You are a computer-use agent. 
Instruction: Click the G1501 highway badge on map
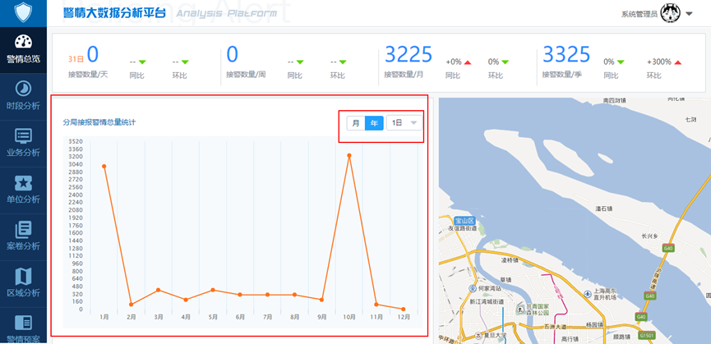(645, 336)
